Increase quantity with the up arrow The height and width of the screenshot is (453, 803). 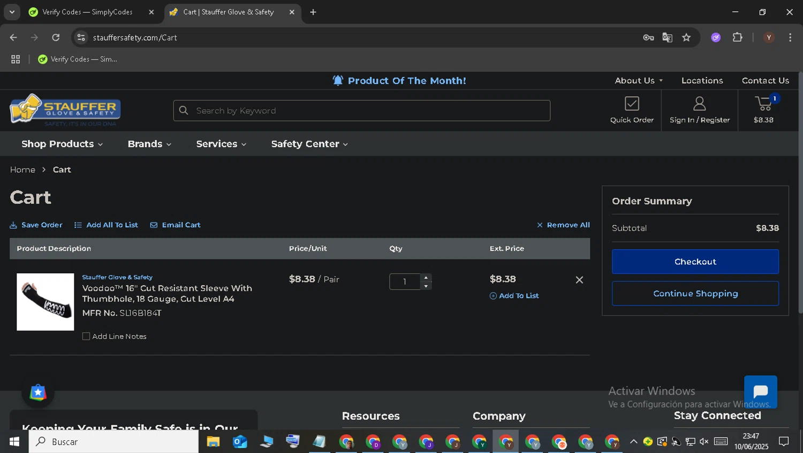[x=426, y=278]
